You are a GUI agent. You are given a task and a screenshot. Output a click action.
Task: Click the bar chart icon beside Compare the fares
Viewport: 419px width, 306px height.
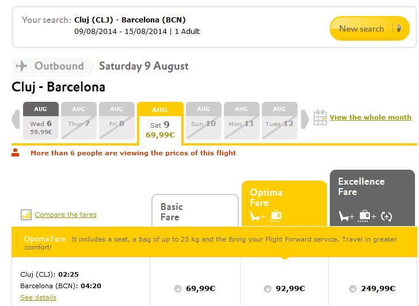click(26, 215)
